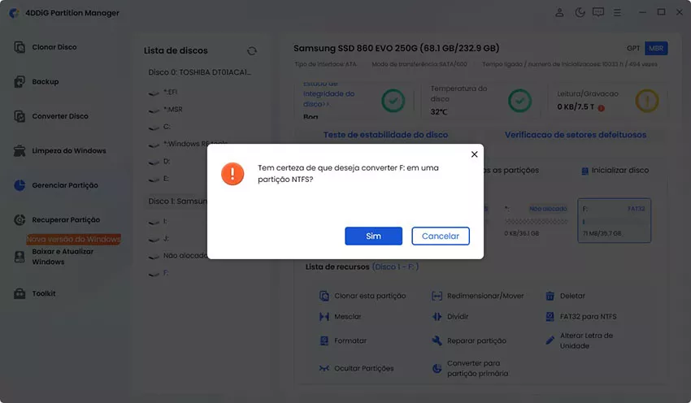
Task: Confirm conversion with the Sim button
Action: [373, 236]
